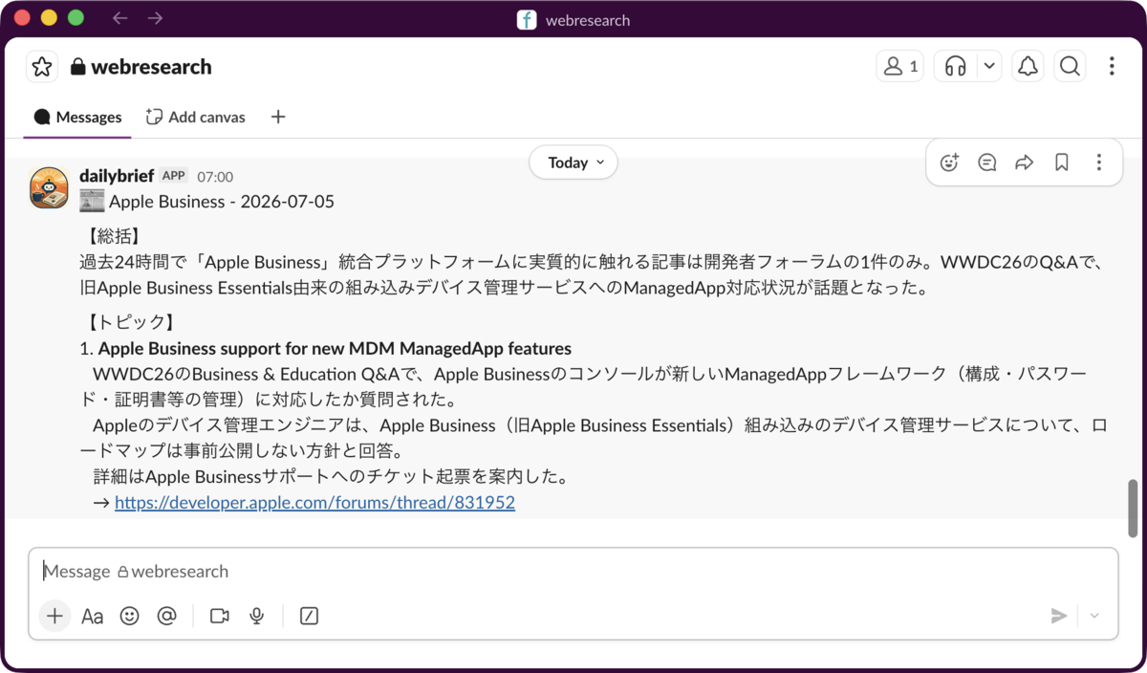Viewport: 1147px width, 673px height.
Task: Click the 07:00 message timestamp
Action: point(215,177)
